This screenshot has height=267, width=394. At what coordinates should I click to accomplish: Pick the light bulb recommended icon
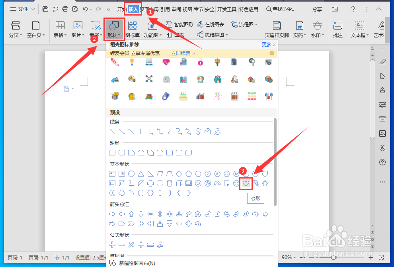tap(132, 62)
